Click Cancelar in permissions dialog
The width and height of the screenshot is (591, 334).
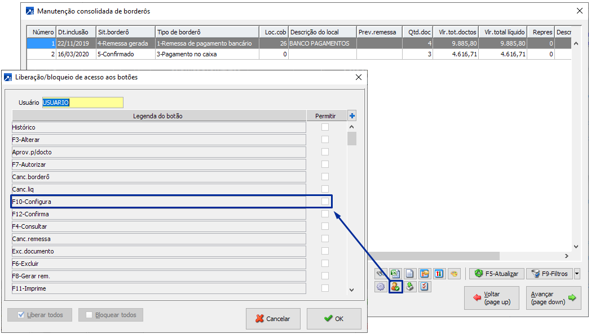click(x=273, y=319)
